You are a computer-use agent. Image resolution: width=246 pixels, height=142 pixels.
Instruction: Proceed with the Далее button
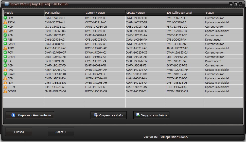[x=61, y=132]
